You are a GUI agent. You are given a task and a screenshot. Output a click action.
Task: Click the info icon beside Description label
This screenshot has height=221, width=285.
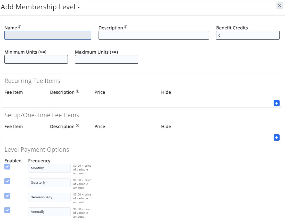[x=126, y=27]
